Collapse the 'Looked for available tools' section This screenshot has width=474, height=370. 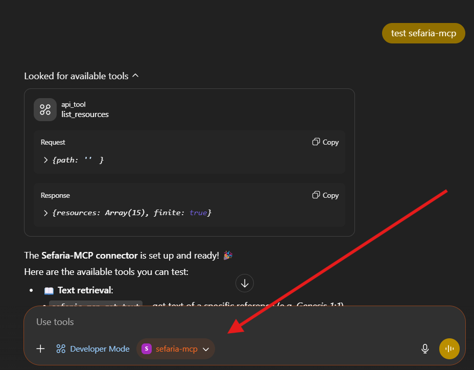(81, 76)
